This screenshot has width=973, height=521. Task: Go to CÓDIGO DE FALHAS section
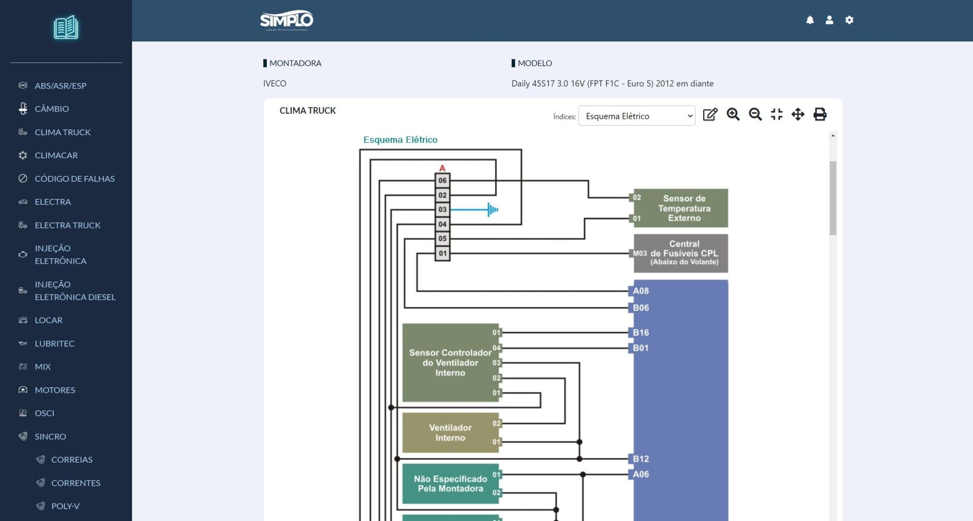click(x=74, y=179)
